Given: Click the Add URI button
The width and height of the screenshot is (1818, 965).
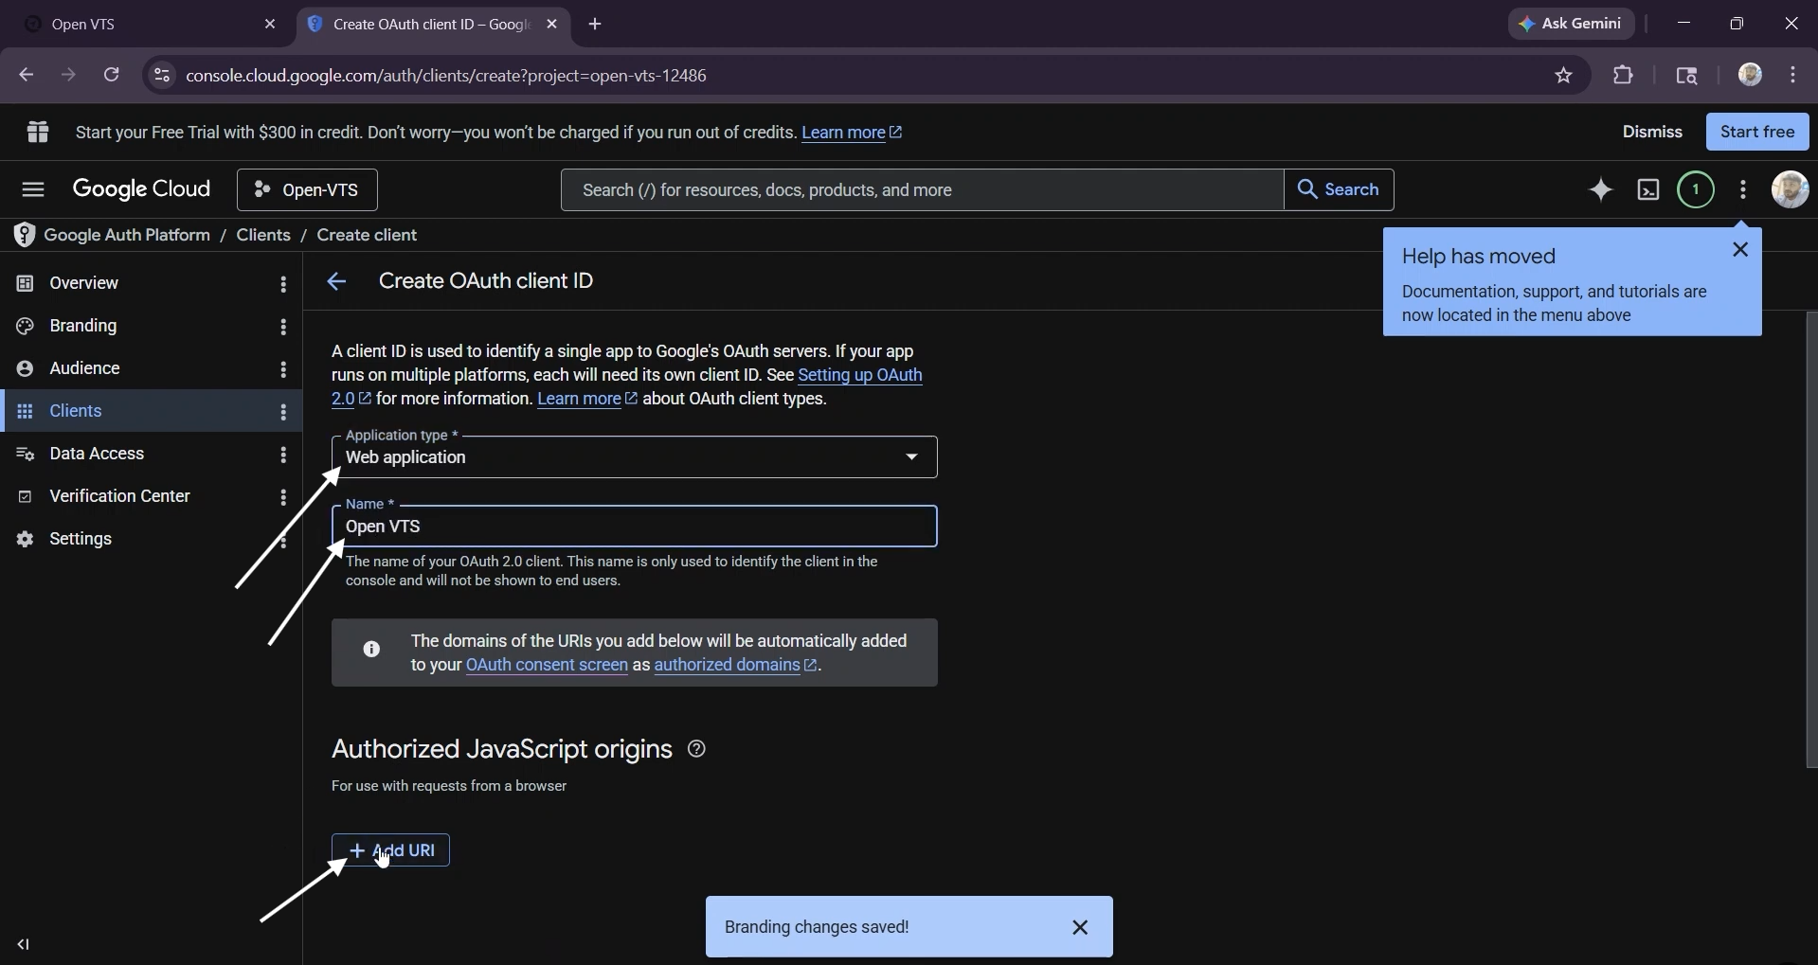Looking at the screenshot, I should (390, 850).
